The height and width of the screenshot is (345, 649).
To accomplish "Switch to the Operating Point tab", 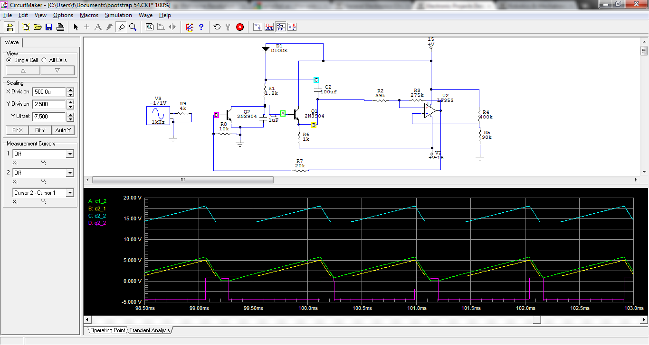I will click(x=108, y=330).
